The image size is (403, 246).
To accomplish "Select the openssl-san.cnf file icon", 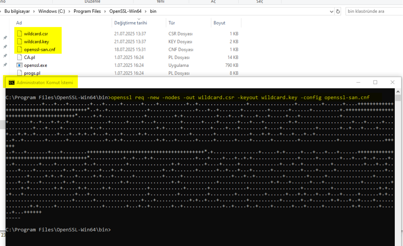I will tap(20, 50).
